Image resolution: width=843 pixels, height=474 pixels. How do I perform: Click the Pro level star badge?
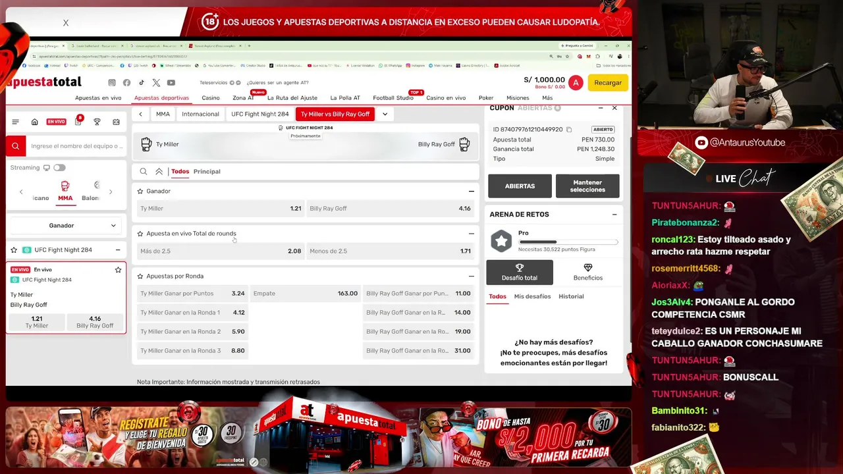click(501, 241)
